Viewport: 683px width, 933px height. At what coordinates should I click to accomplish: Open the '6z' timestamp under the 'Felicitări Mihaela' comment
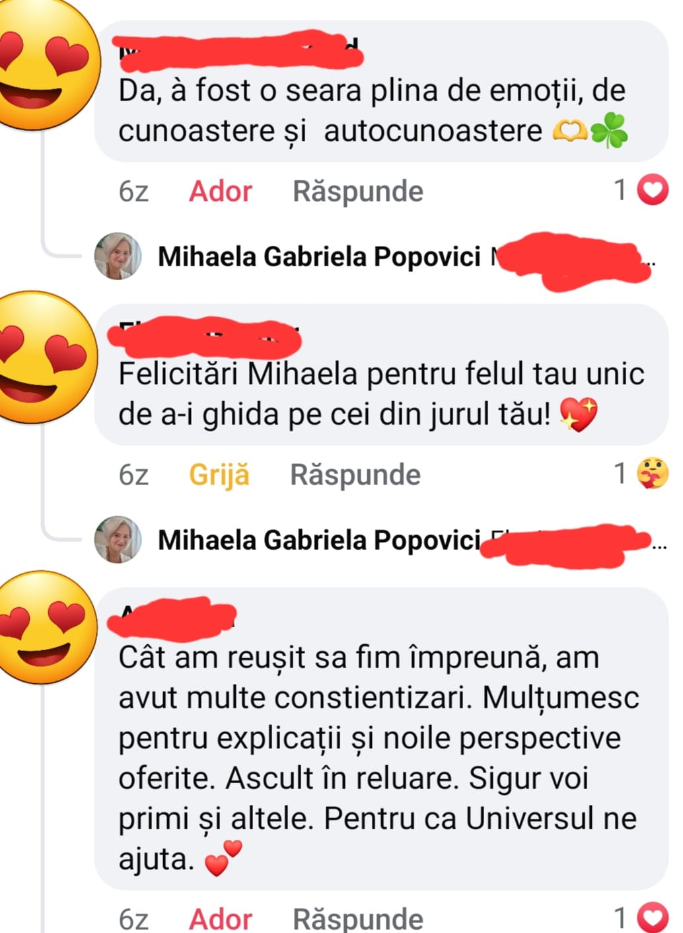[133, 474]
